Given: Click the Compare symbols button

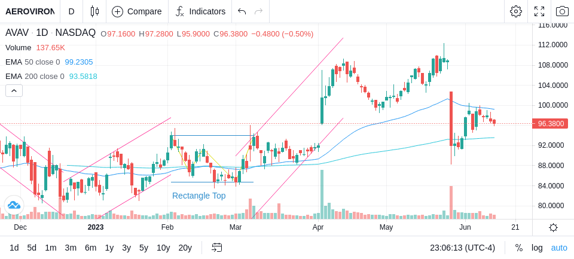Looking at the screenshot, I should [x=137, y=11].
